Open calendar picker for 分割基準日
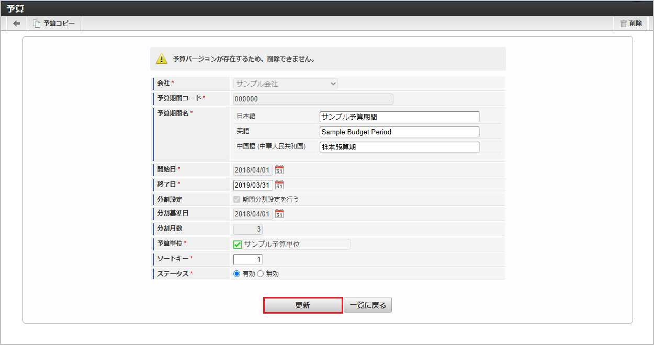Screen dimensions: 654x345 click(x=279, y=213)
